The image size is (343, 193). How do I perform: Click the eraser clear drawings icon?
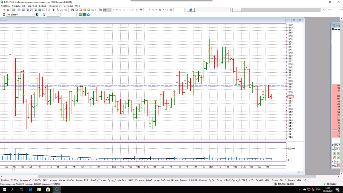click(171, 10)
